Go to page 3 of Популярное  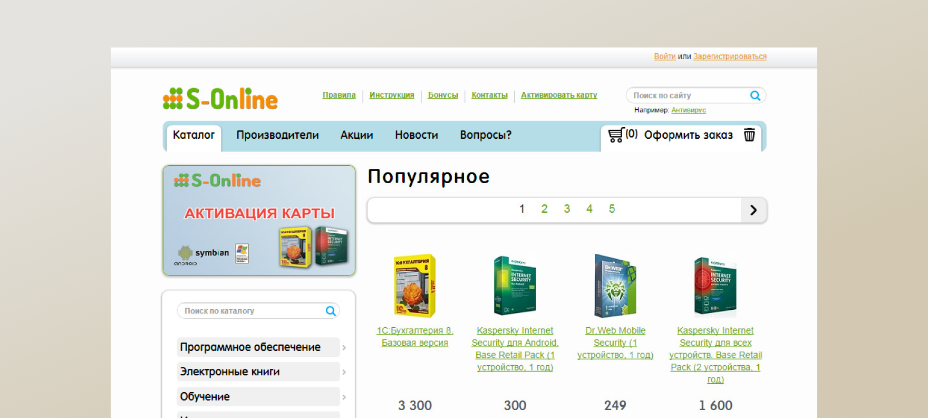[x=567, y=209]
